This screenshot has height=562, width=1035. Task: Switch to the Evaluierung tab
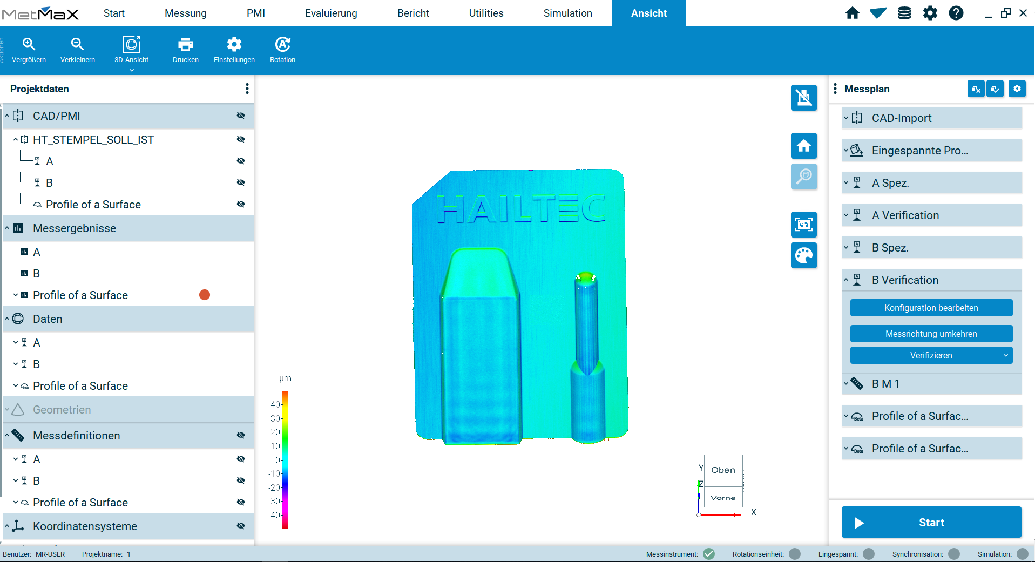(331, 13)
